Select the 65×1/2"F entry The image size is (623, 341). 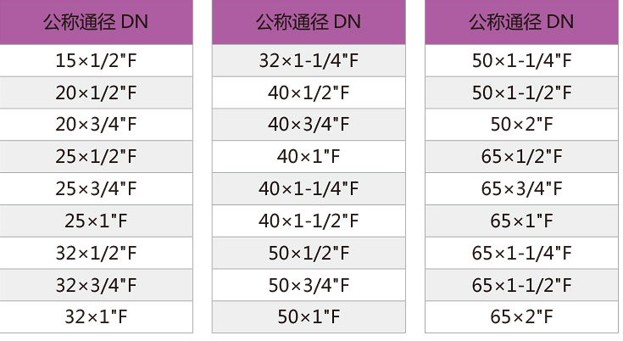pyautogui.click(x=521, y=156)
